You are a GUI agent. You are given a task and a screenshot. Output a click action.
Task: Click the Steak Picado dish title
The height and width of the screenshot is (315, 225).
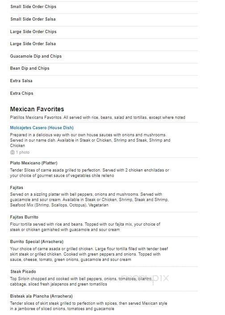click(23, 272)
